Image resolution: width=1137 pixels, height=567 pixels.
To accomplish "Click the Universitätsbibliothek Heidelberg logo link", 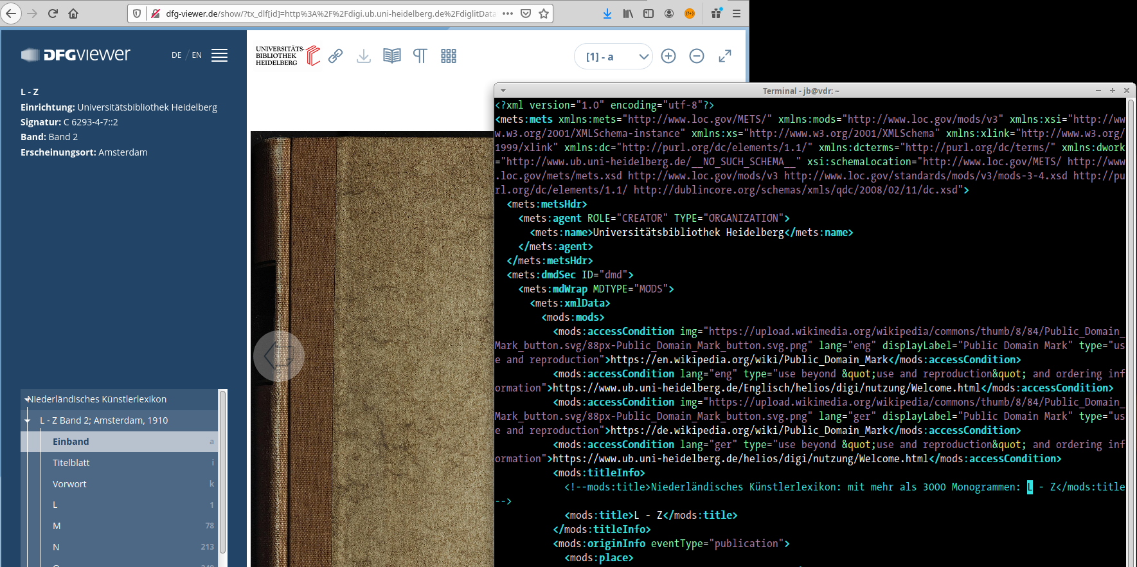I will [287, 56].
